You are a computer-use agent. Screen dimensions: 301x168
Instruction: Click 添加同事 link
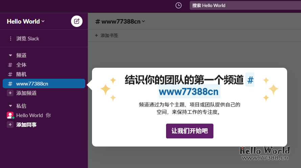coord(26,125)
